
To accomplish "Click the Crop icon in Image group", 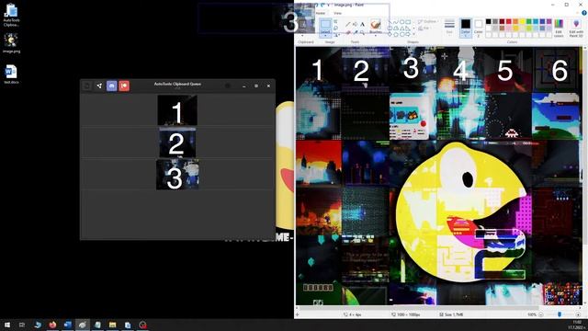I will point(335,21).
